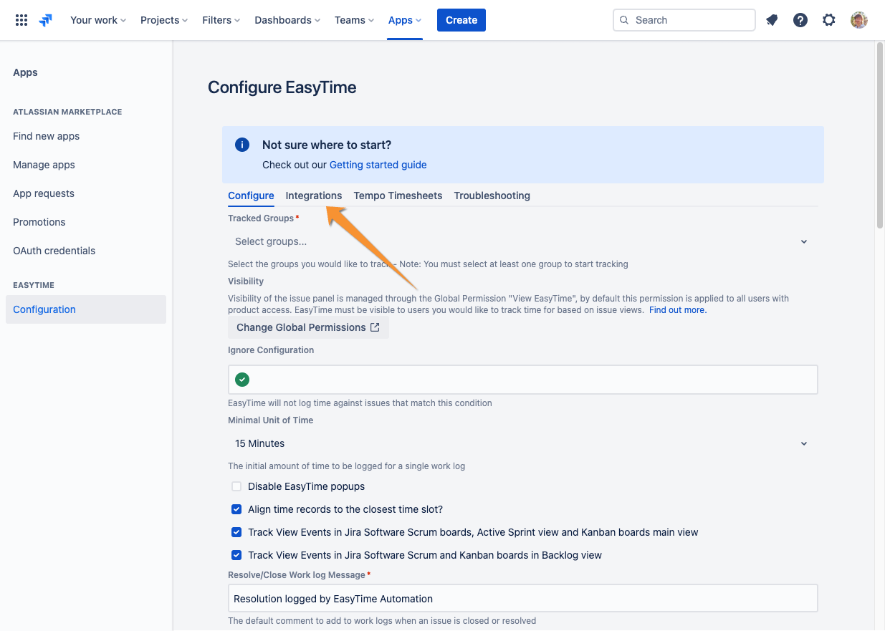This screenshot has width=885, height=631.
Task: Open the app switcher grid icon
Action: point(21,20)
